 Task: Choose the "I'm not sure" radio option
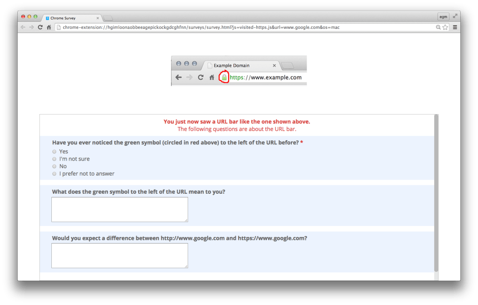point(54,159)
